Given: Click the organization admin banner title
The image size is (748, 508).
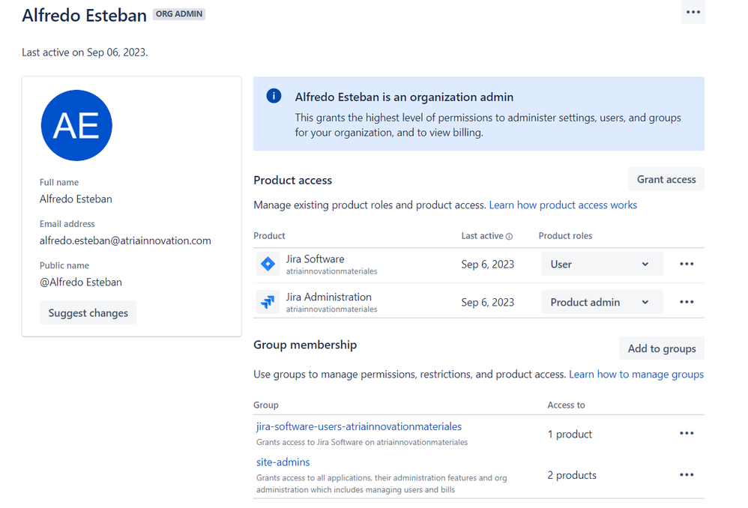Looking at the screenshot, I should [404, 97].
